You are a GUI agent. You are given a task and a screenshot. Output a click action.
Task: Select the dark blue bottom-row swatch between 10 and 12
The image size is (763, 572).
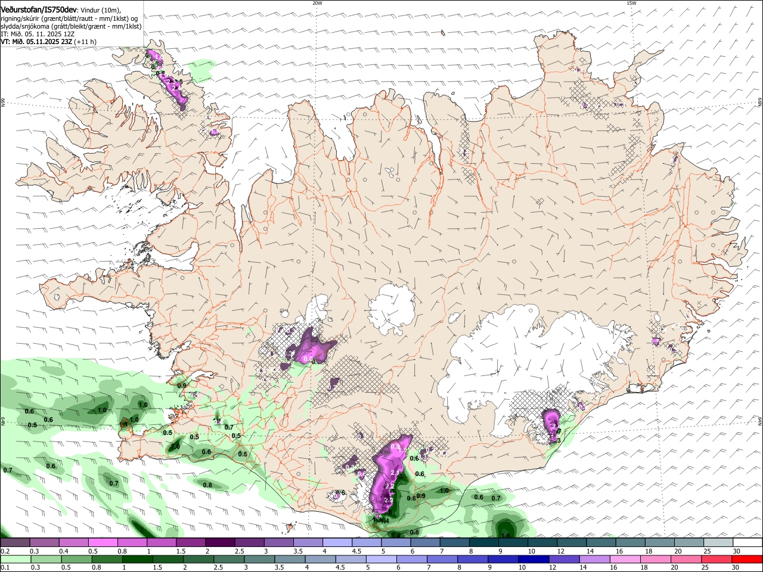[x=532, y=559]
